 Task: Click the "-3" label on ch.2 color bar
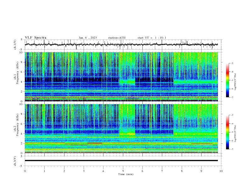tap(232, 115)
